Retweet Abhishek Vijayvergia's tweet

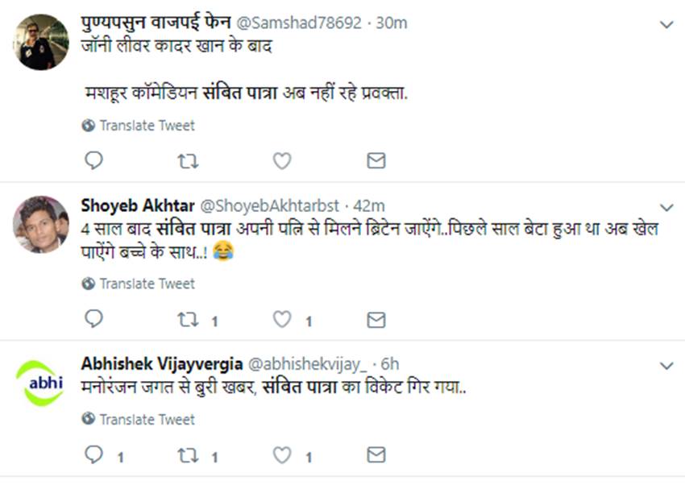pos(187,456)
